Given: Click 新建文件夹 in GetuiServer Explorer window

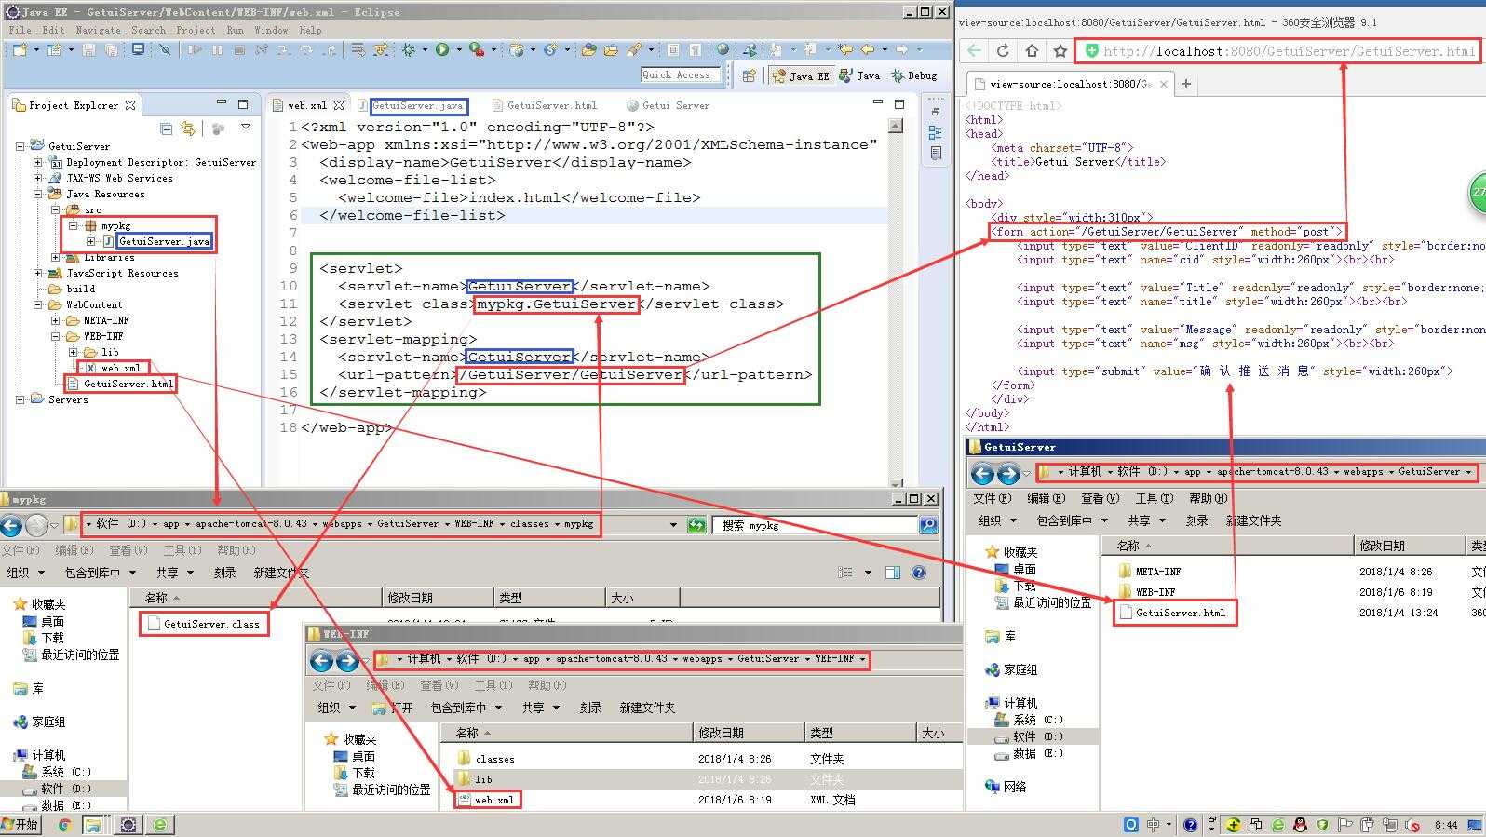Looking at the screenshot, I should point(1253,520).
